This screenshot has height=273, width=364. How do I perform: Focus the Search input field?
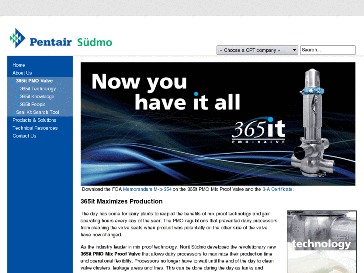(x=328, y=50)
